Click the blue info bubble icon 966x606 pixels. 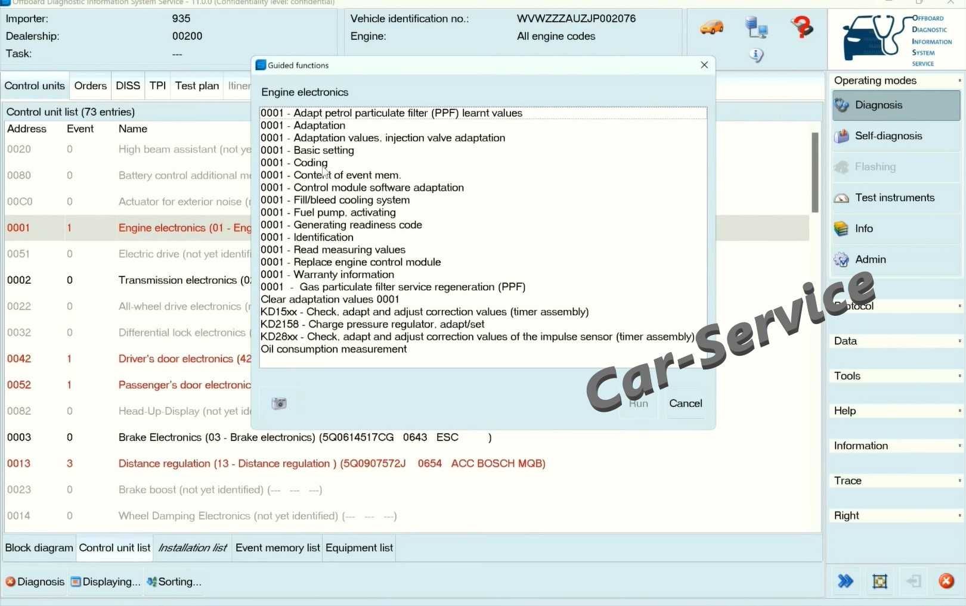756,55
